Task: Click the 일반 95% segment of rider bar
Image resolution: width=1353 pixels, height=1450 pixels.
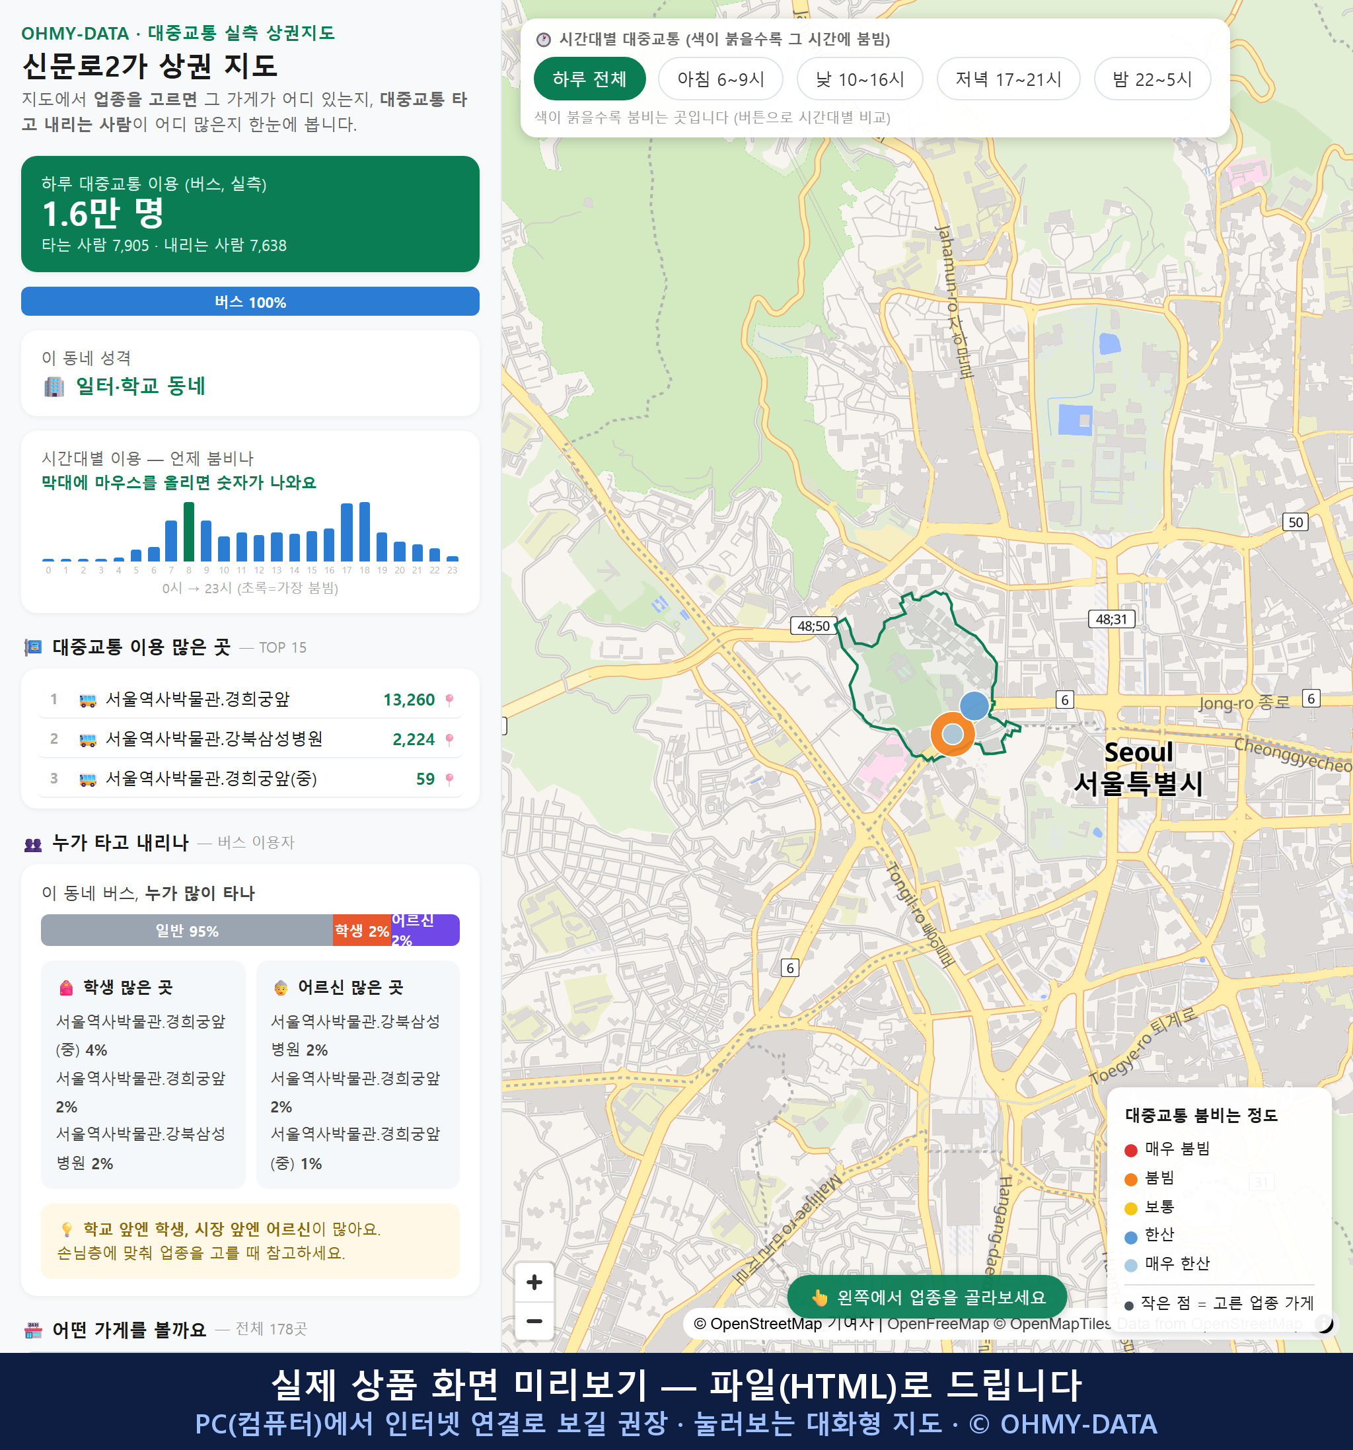Action: 187,930
